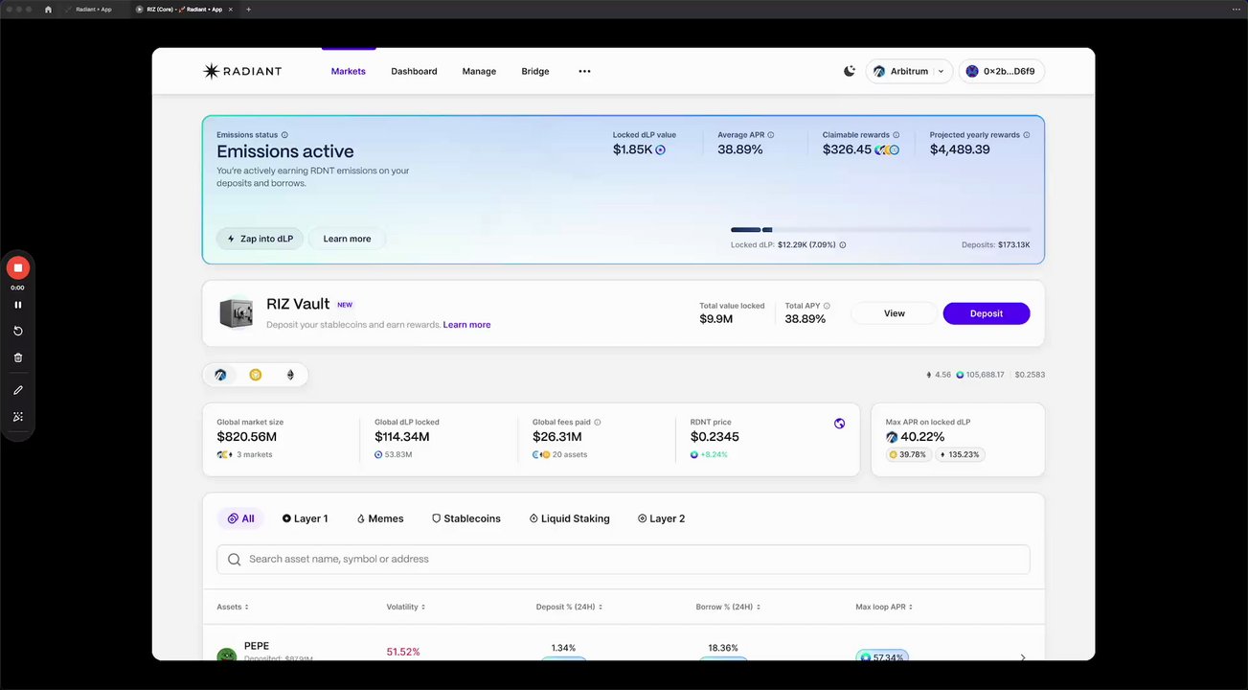Click the RIZ Vault safe icon
Image resolution: width=1248 pixels, height=690 pixels.
click(236, 313)
